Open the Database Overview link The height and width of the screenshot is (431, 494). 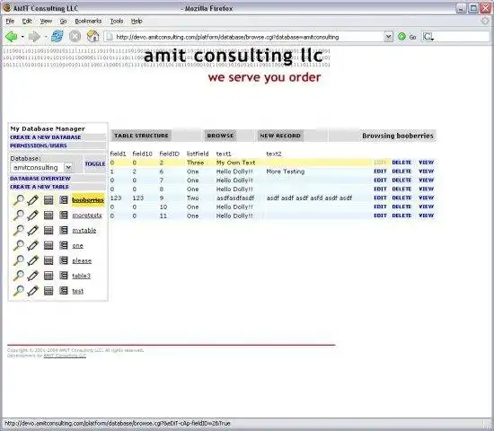40,179
